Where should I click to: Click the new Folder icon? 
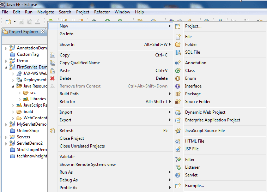pos(178,44)
